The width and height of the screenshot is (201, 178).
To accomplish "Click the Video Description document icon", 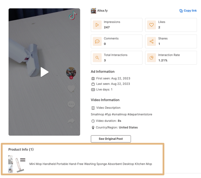I will click(93, 108).
